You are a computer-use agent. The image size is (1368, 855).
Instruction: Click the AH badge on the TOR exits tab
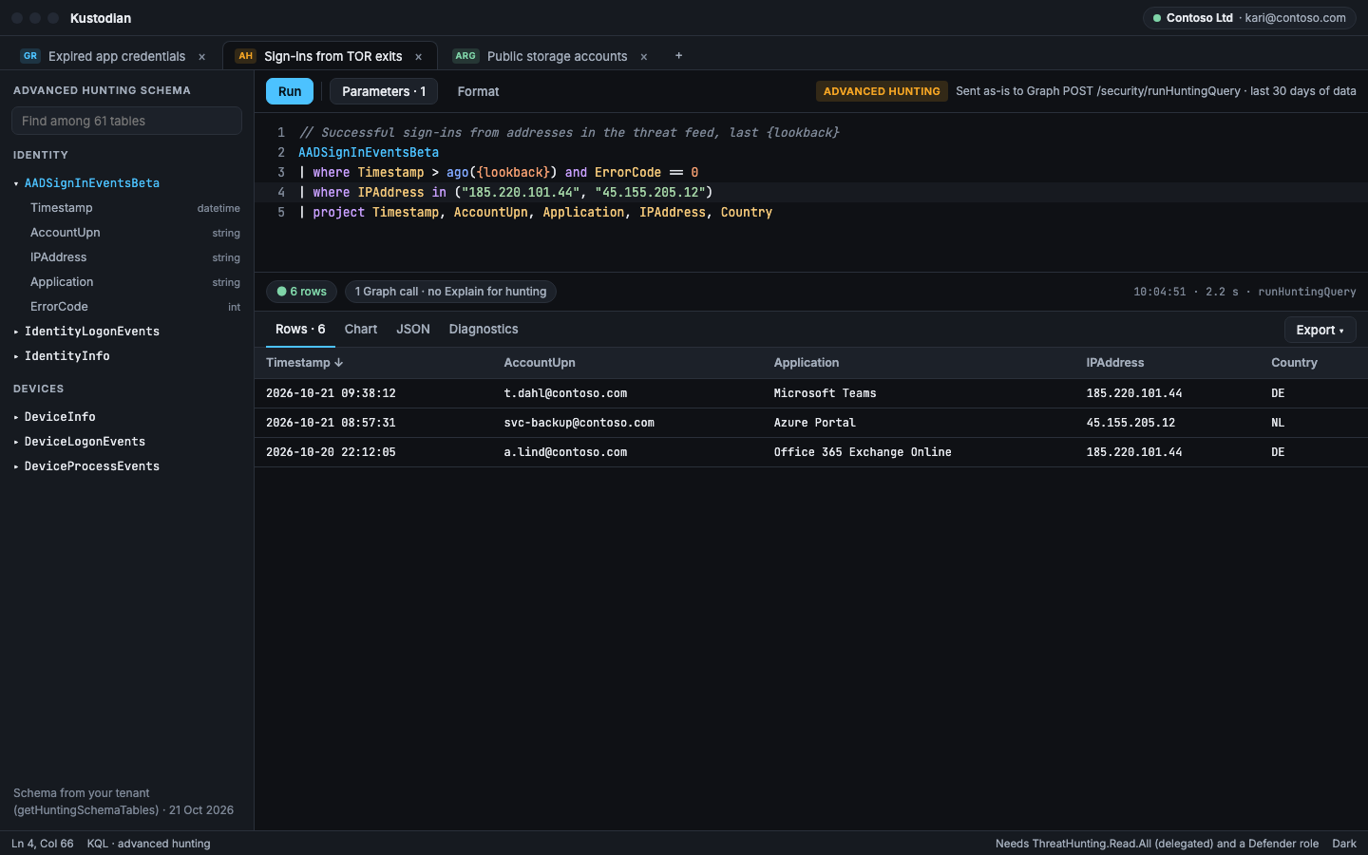(x=246, y=56)
